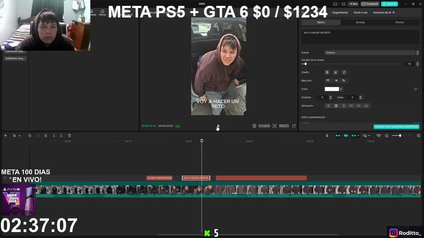This screenshot has width=424, height=238.
Task: Add a keyframe for Color property
Action: [416, 89]
